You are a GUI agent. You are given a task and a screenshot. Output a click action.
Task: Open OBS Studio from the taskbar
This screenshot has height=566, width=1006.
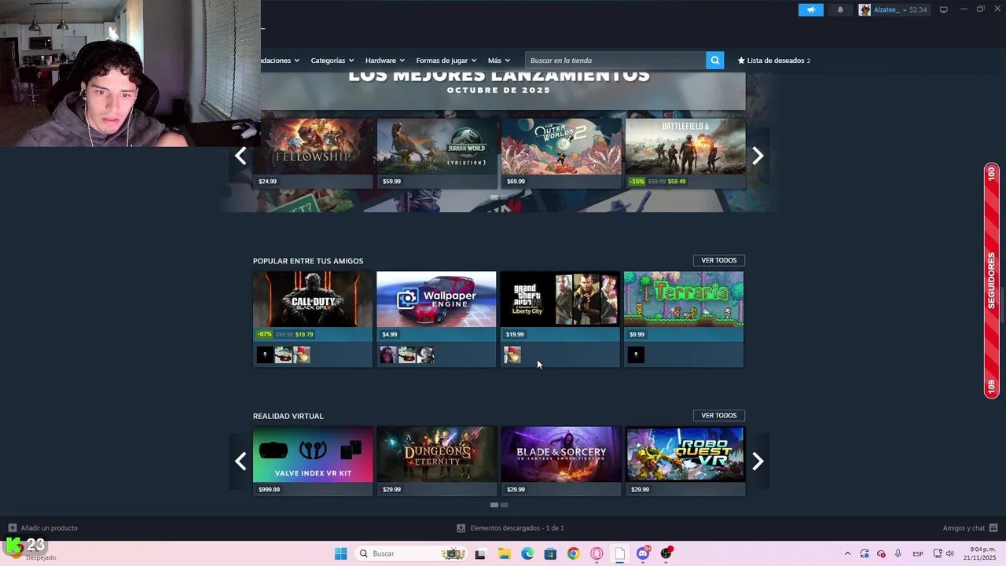666,553
